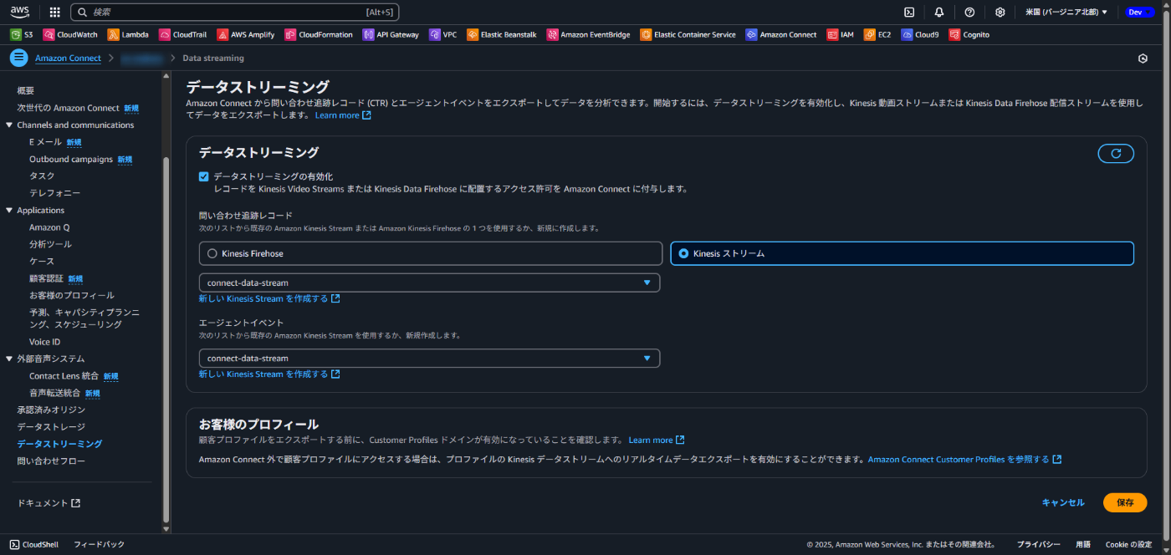The height and width of the screenshot is (555, 1171).
Task: Open Amazon Connect breadcrumb link
Action: click(x=68, y=59)
